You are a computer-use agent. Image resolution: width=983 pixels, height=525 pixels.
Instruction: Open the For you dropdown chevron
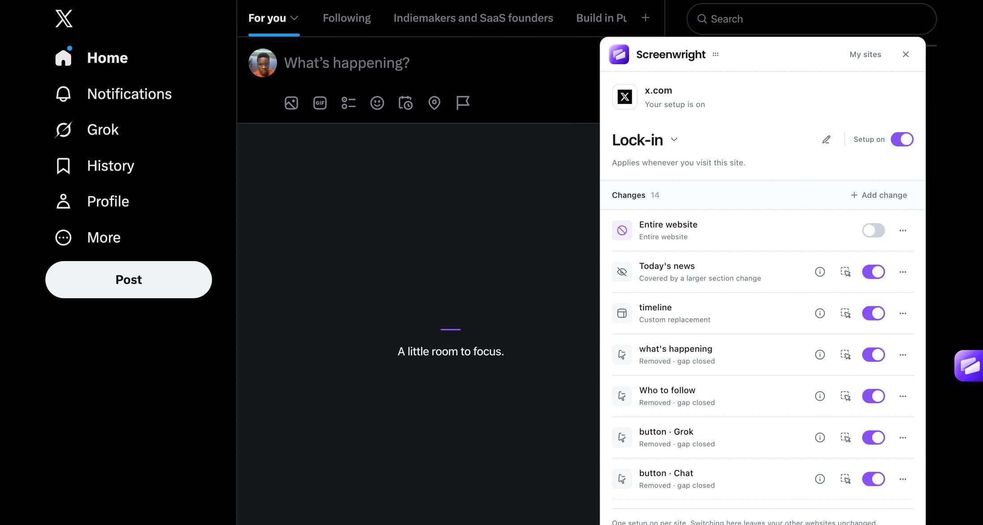[294, 18]
